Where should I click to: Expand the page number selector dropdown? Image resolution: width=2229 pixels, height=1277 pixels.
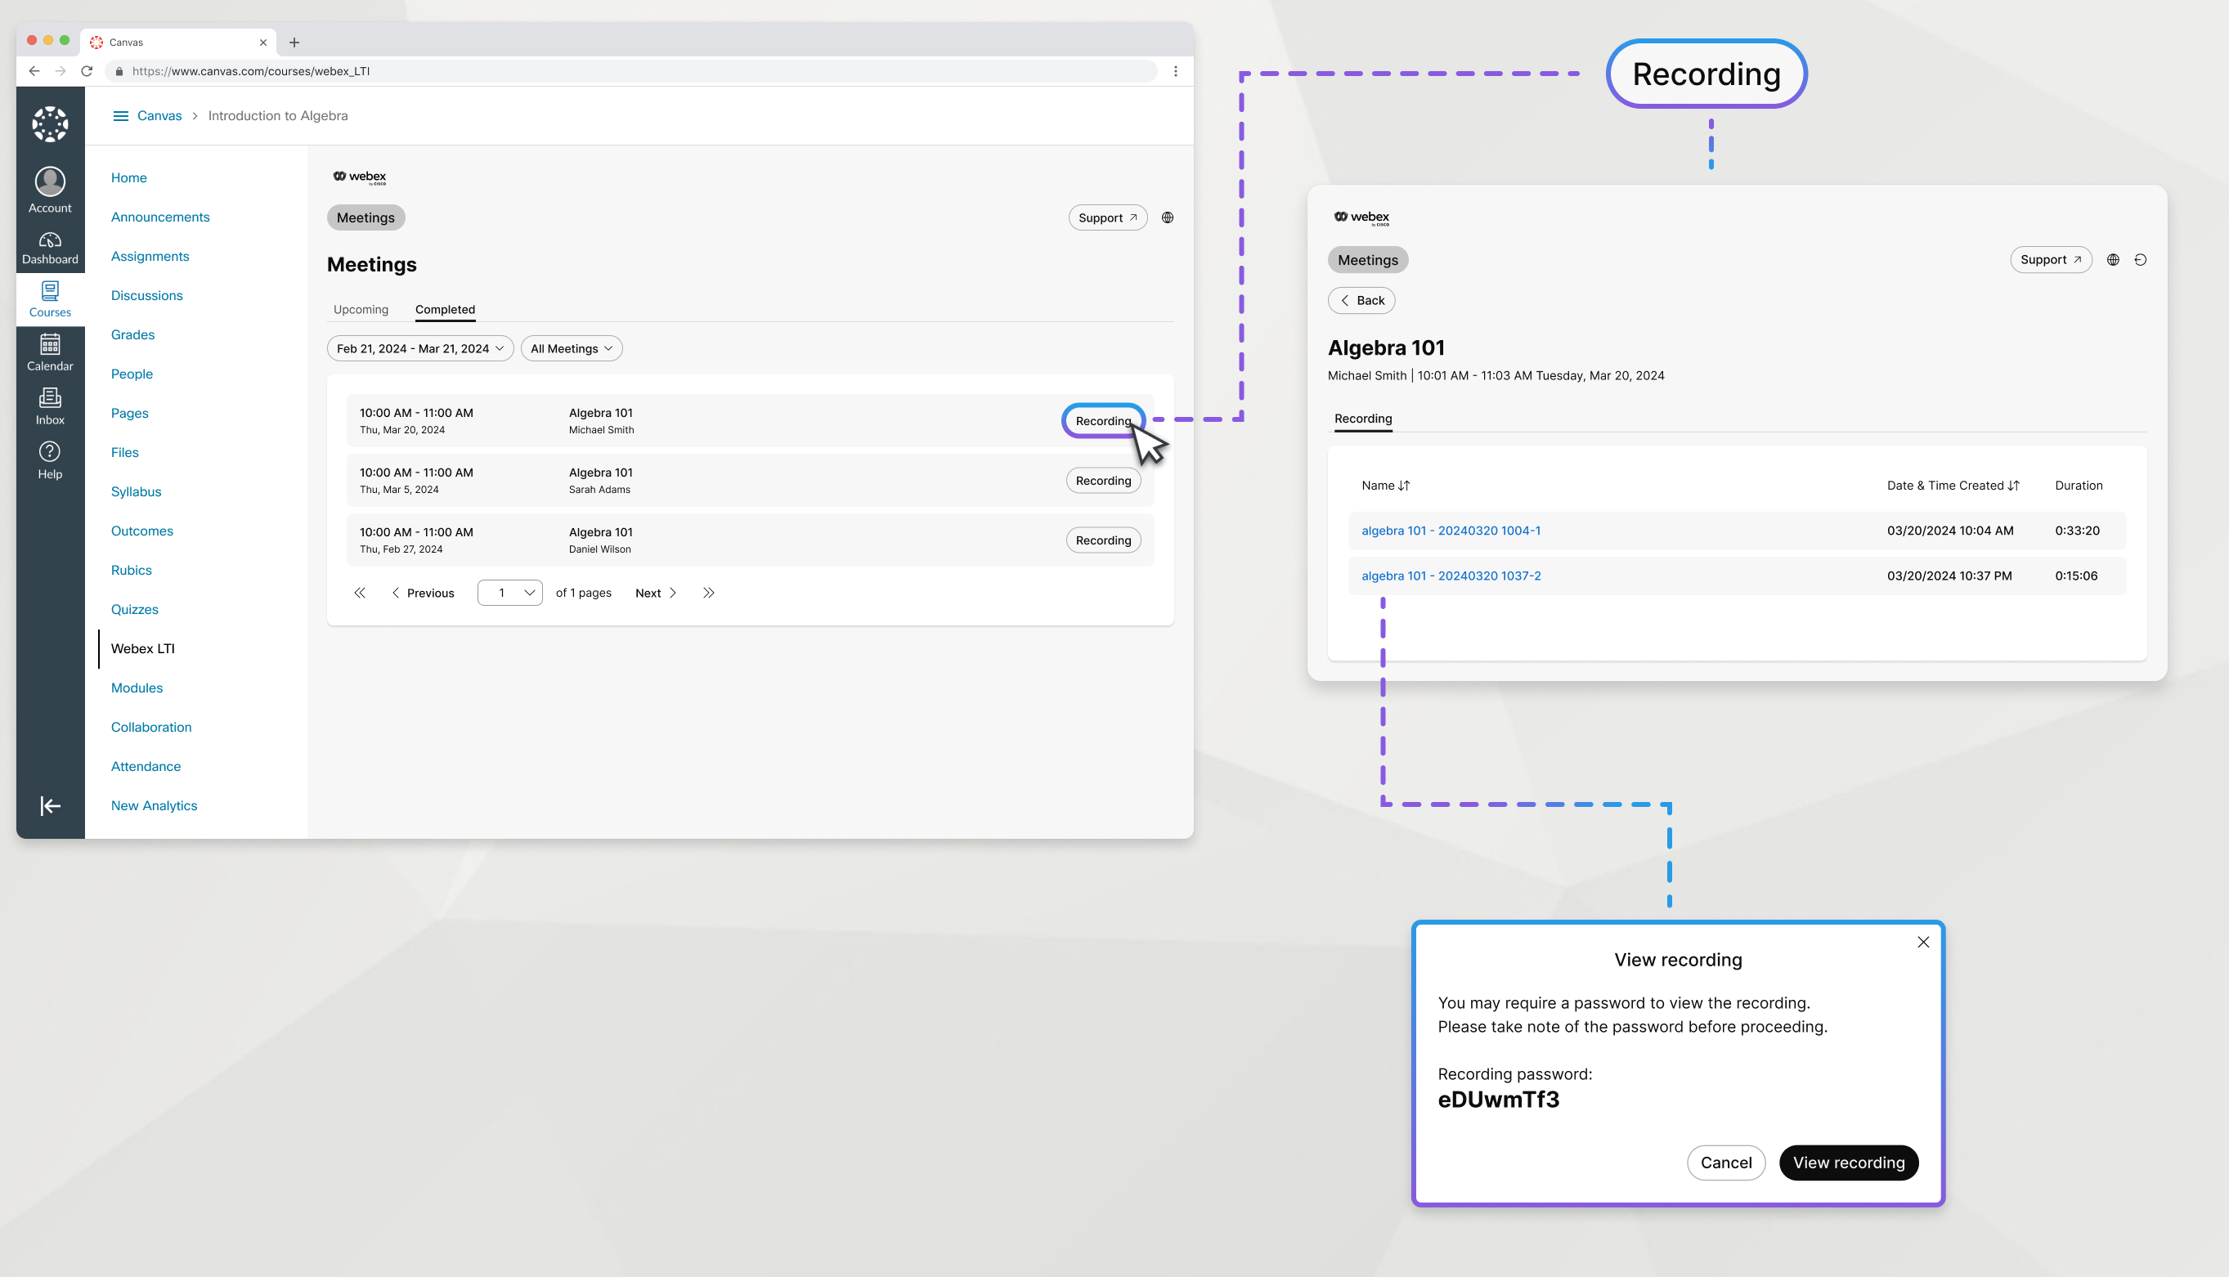tap(509, 593)
